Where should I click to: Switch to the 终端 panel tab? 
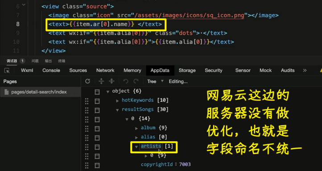click(62, 61)
